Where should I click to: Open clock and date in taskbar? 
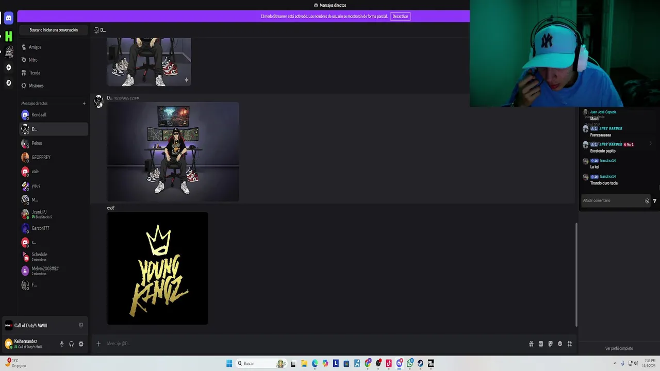pyautogui.click(x=649, y=363)
